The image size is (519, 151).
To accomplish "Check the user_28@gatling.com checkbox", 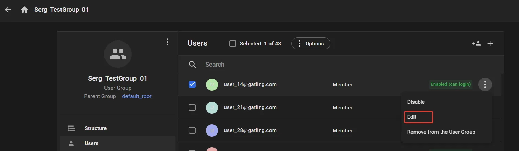I will 192,130.
